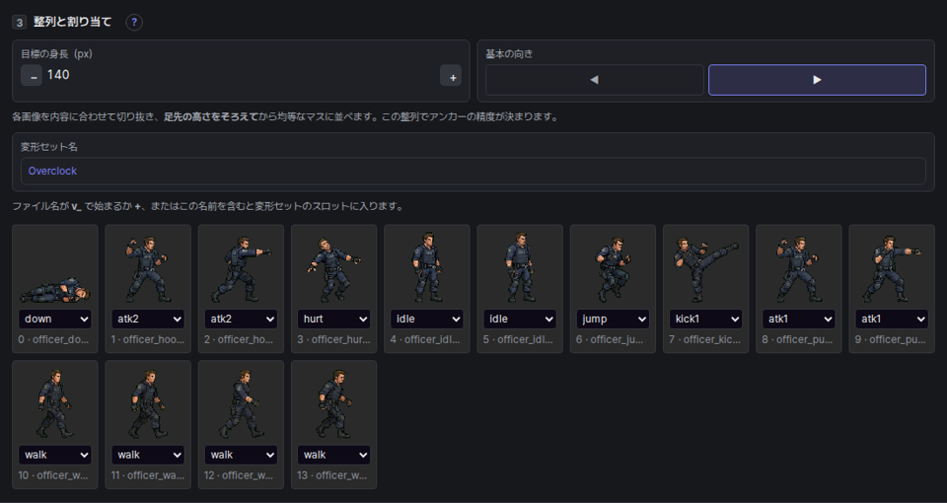
Task: Select officer hook sprite thumbnail 2
Action: click(241, 268)
